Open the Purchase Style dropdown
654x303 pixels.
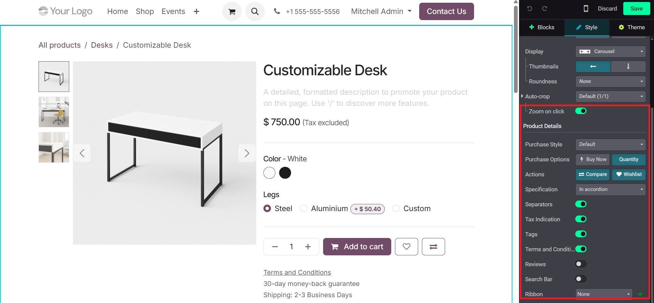click(610, 144)
